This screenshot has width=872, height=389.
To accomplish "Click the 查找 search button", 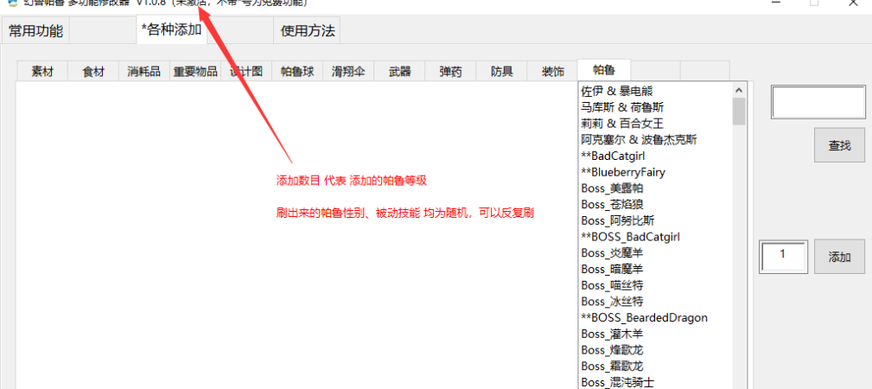I will point(839,146).
